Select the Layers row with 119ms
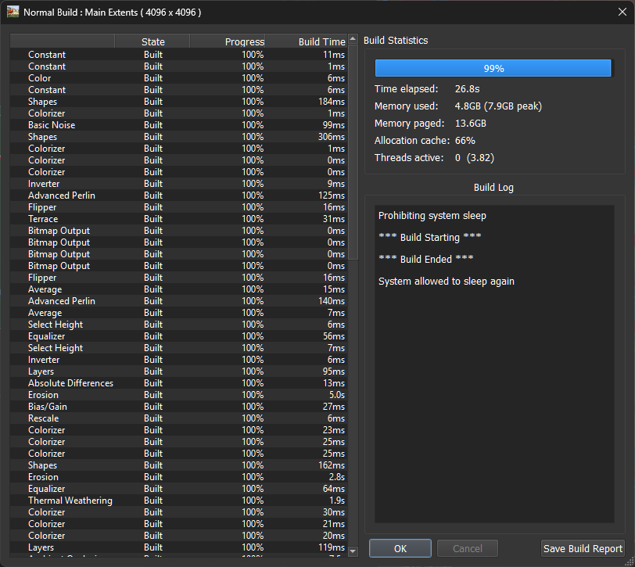Image resolution: width=635 pixels, height=567 pixels. coord(178,547)
